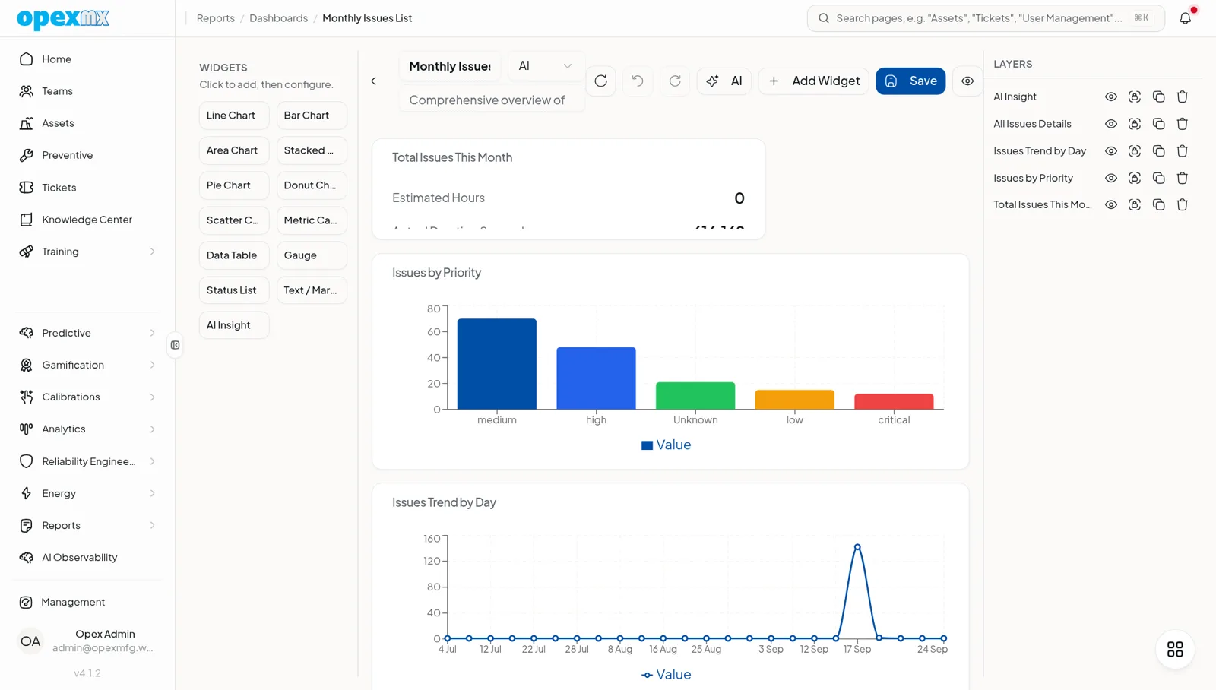Screen dimensions: 1216x690
Task: Hide the Total Issues This Mo... layer
Action: coord(1111,204)
